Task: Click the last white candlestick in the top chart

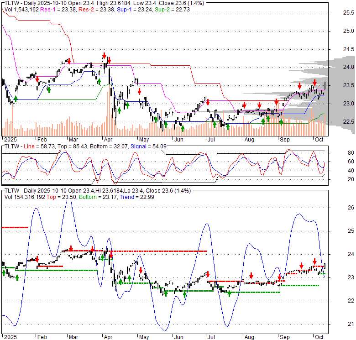Action: 325,85
